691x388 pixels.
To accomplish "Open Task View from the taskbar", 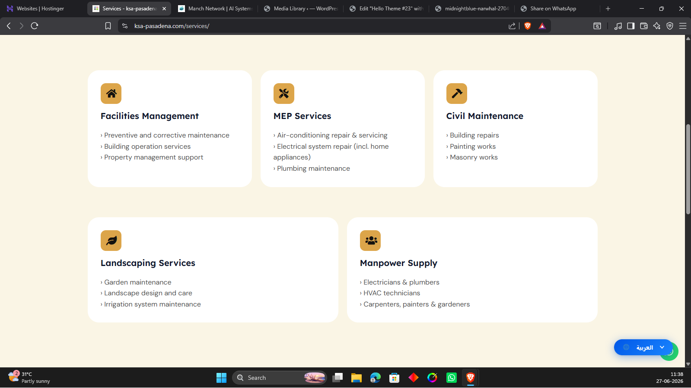I will tap(338, 378).
